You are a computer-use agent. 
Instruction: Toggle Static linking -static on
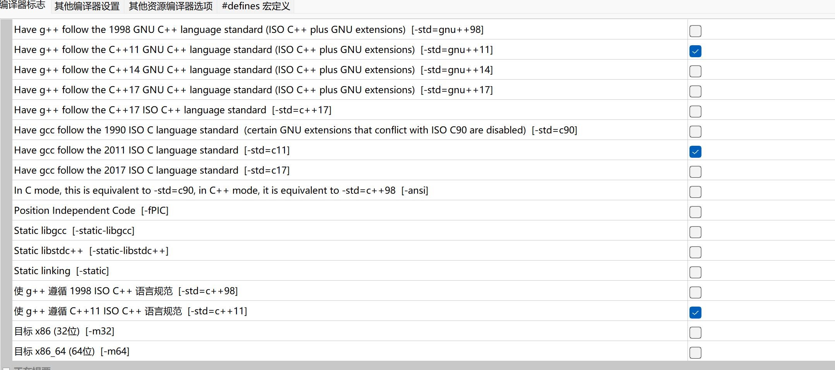click(695, 272)
